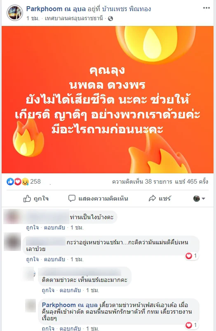Screen dimensions: 216x331
Task: Click the globe public privacy icon
Action: coord(110,19)
